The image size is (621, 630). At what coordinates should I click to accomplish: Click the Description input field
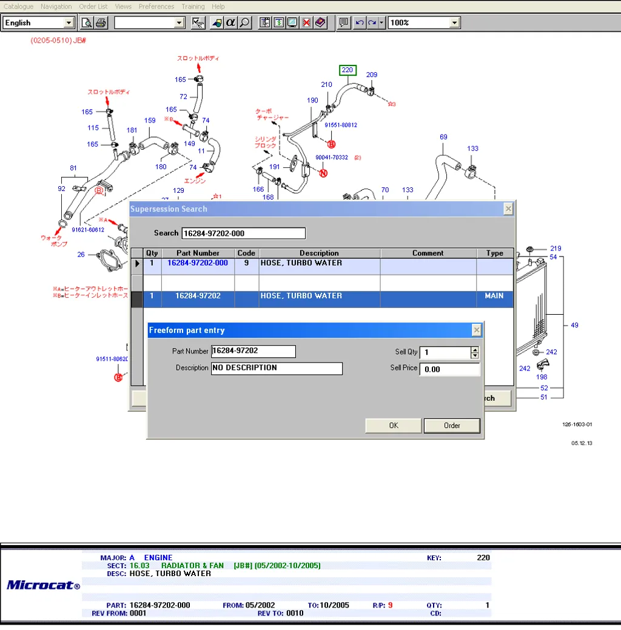click(x=277, y=368)
